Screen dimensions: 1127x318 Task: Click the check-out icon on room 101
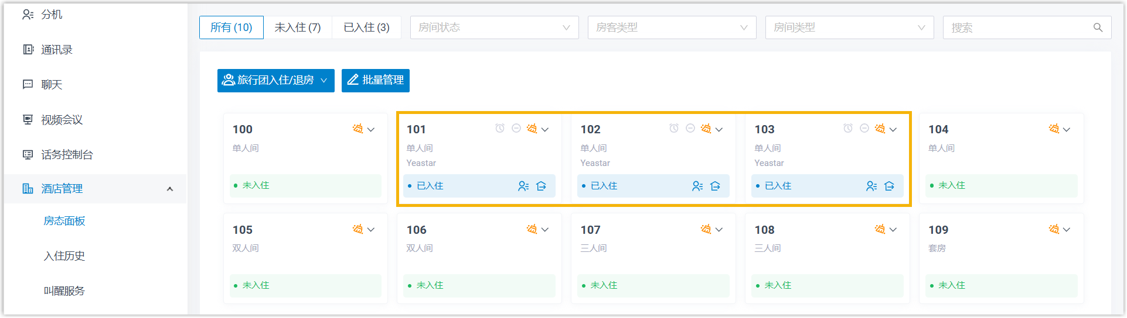[541, 186]
